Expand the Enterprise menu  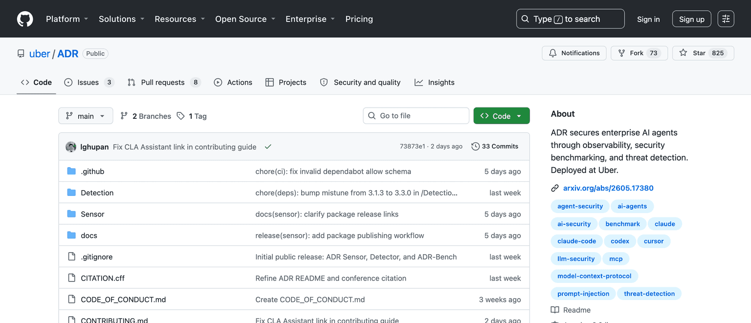(x=310, y=19)
